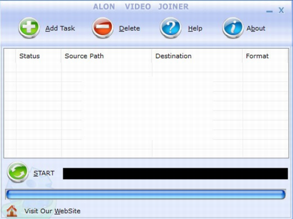Click the START text label

[x=44, y=173]
